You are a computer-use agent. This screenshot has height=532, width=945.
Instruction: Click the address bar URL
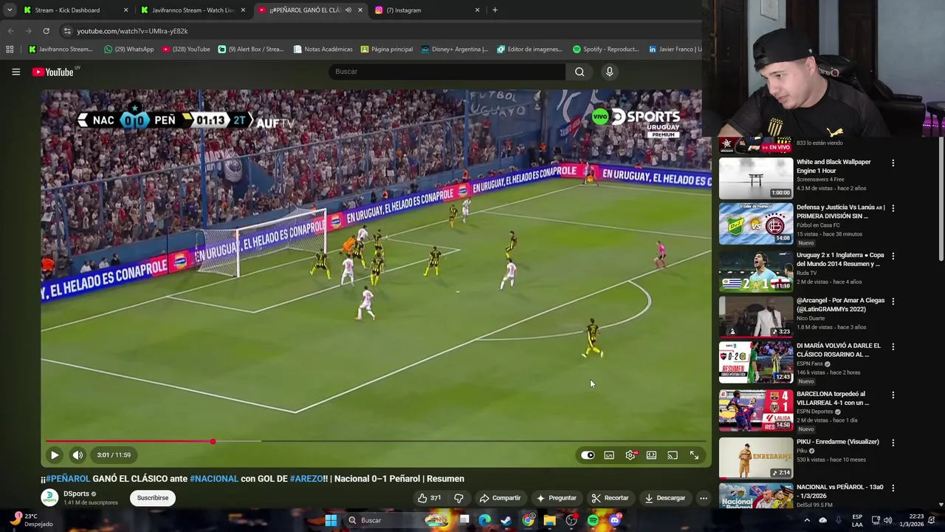pyautogui.click(x=132, y=31)
